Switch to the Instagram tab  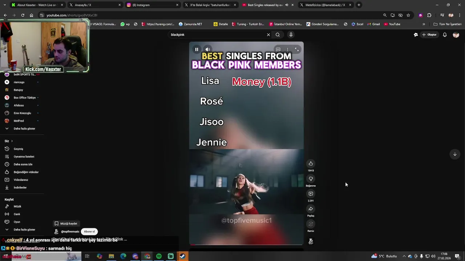153,5
